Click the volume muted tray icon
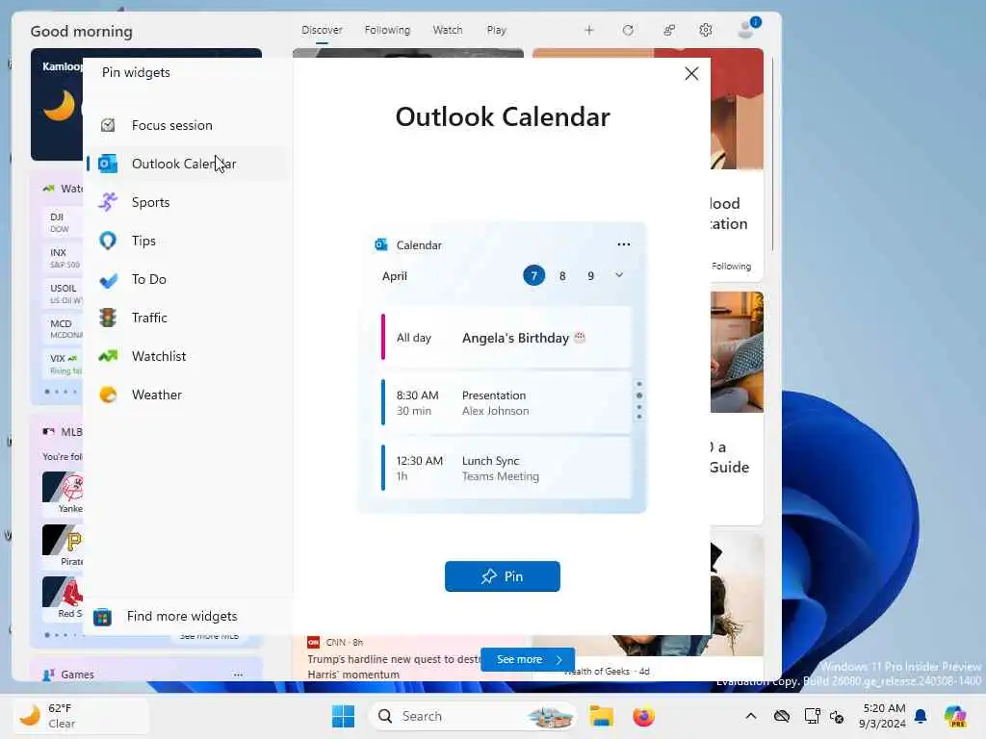The image size is (986, 739). pyautogui.click(x=837, y=716)
